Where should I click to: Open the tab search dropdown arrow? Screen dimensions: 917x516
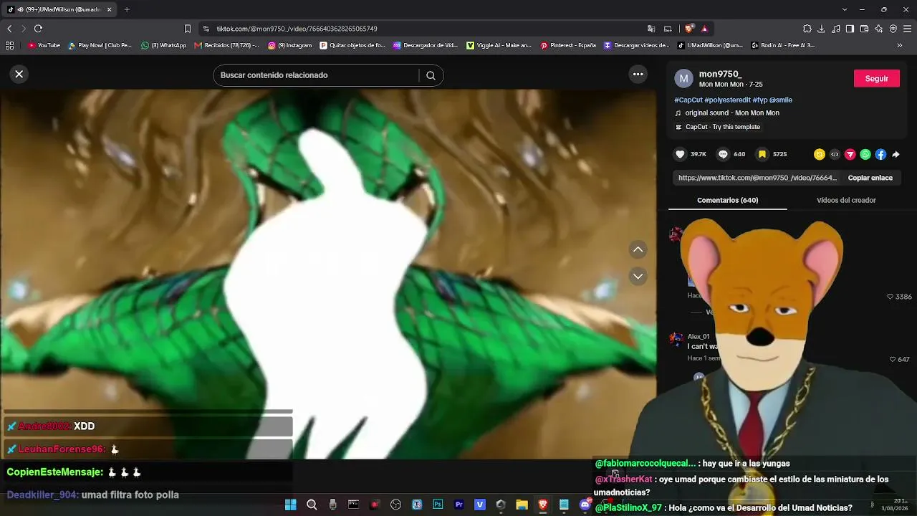pyautogui.click(x=845, y=9)
